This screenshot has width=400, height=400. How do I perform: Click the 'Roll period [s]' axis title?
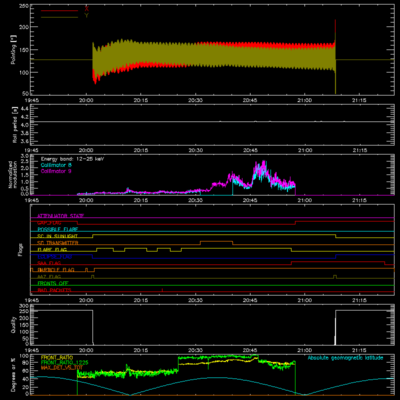15,124
